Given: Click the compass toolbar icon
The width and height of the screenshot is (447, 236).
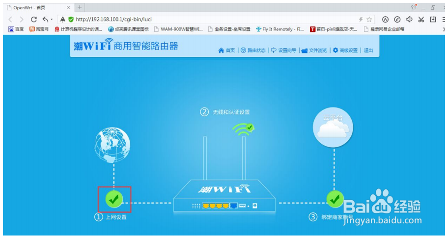Looking at the screenshot, I should pyautogui.click(x=397, y=19).
